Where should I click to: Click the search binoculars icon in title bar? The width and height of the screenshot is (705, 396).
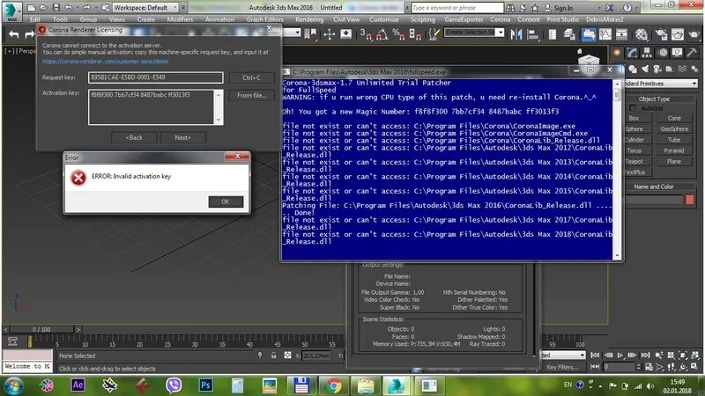[x=510, y=8]
